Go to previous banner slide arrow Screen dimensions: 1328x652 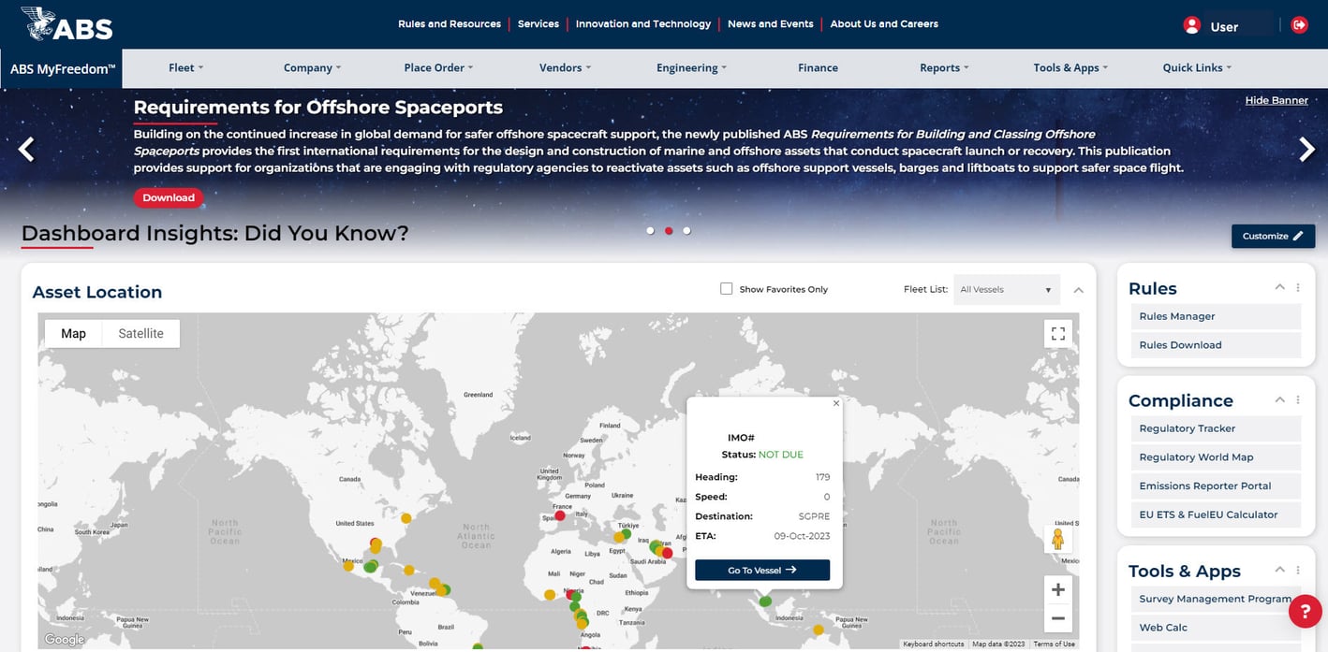(26, 149)
